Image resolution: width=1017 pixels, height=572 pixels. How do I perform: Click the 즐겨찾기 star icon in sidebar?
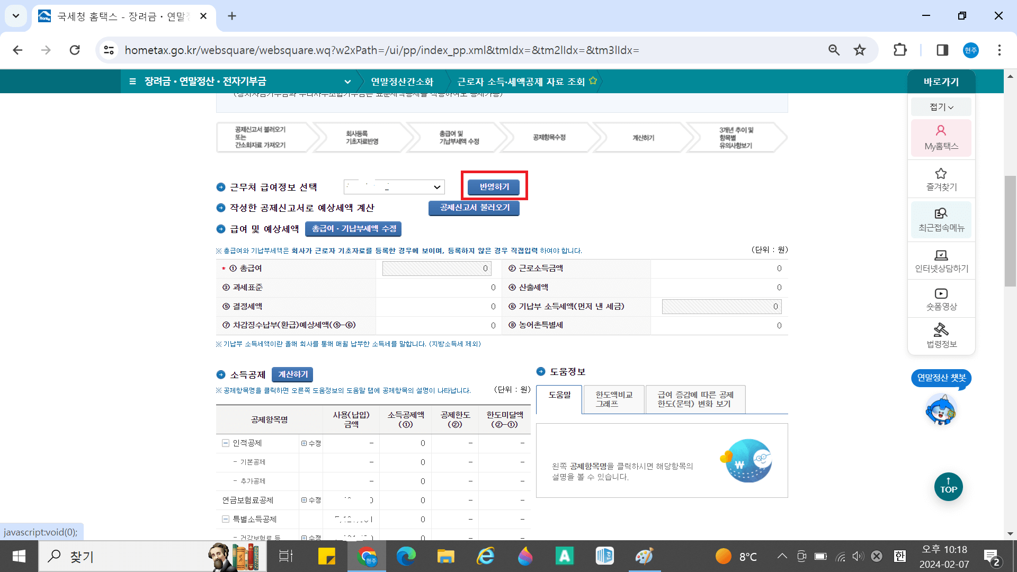pos(941,174)
